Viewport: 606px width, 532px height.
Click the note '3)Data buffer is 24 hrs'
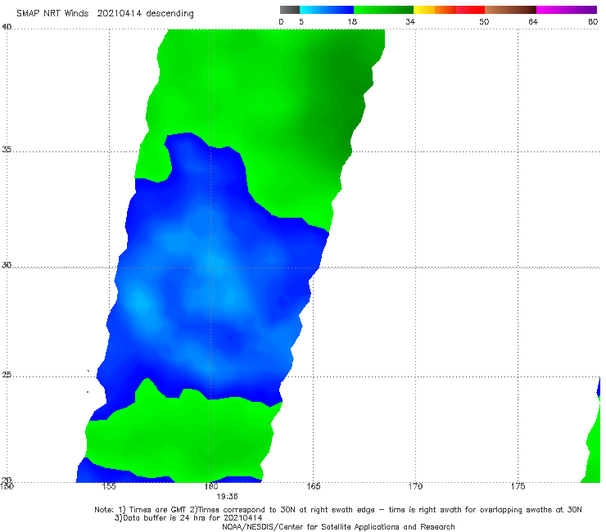[x=188, y=518]
